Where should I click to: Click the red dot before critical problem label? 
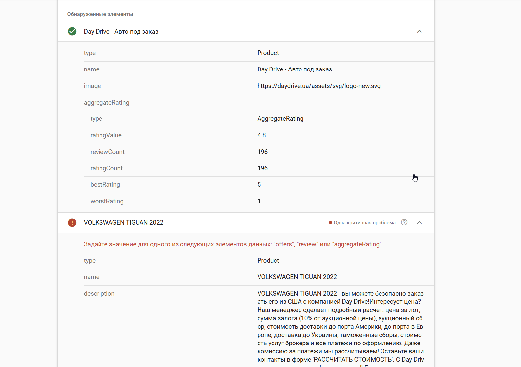tap(330, 223)
